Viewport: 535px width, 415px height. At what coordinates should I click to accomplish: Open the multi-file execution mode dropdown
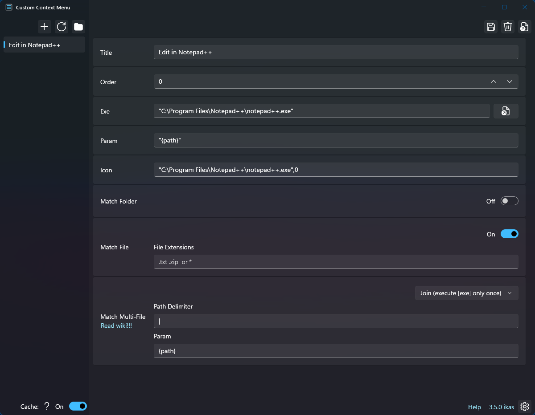coord(466,293)
